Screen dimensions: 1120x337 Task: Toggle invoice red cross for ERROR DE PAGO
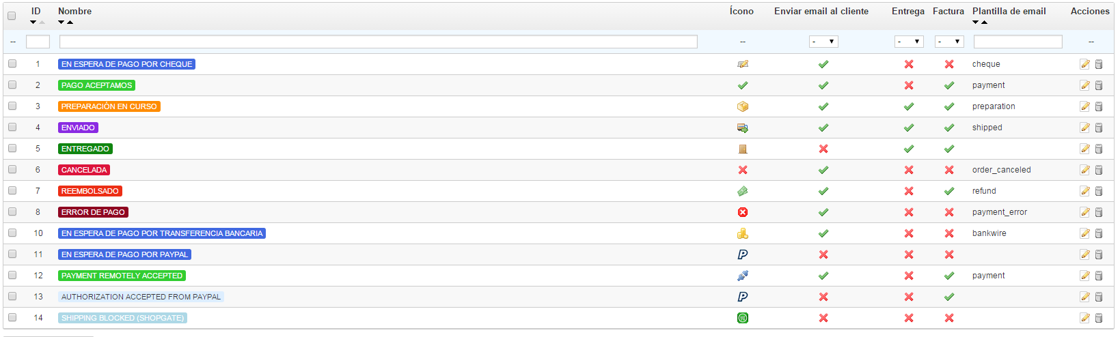(949, 212)
